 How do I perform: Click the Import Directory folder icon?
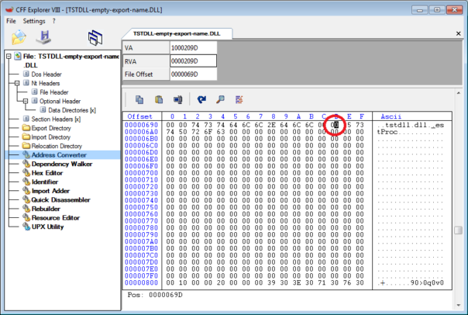[26, 137]
